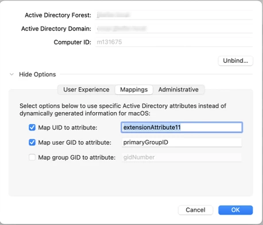Click the Cancel button
Screen dimensions: 263x225
coord(195,210)
